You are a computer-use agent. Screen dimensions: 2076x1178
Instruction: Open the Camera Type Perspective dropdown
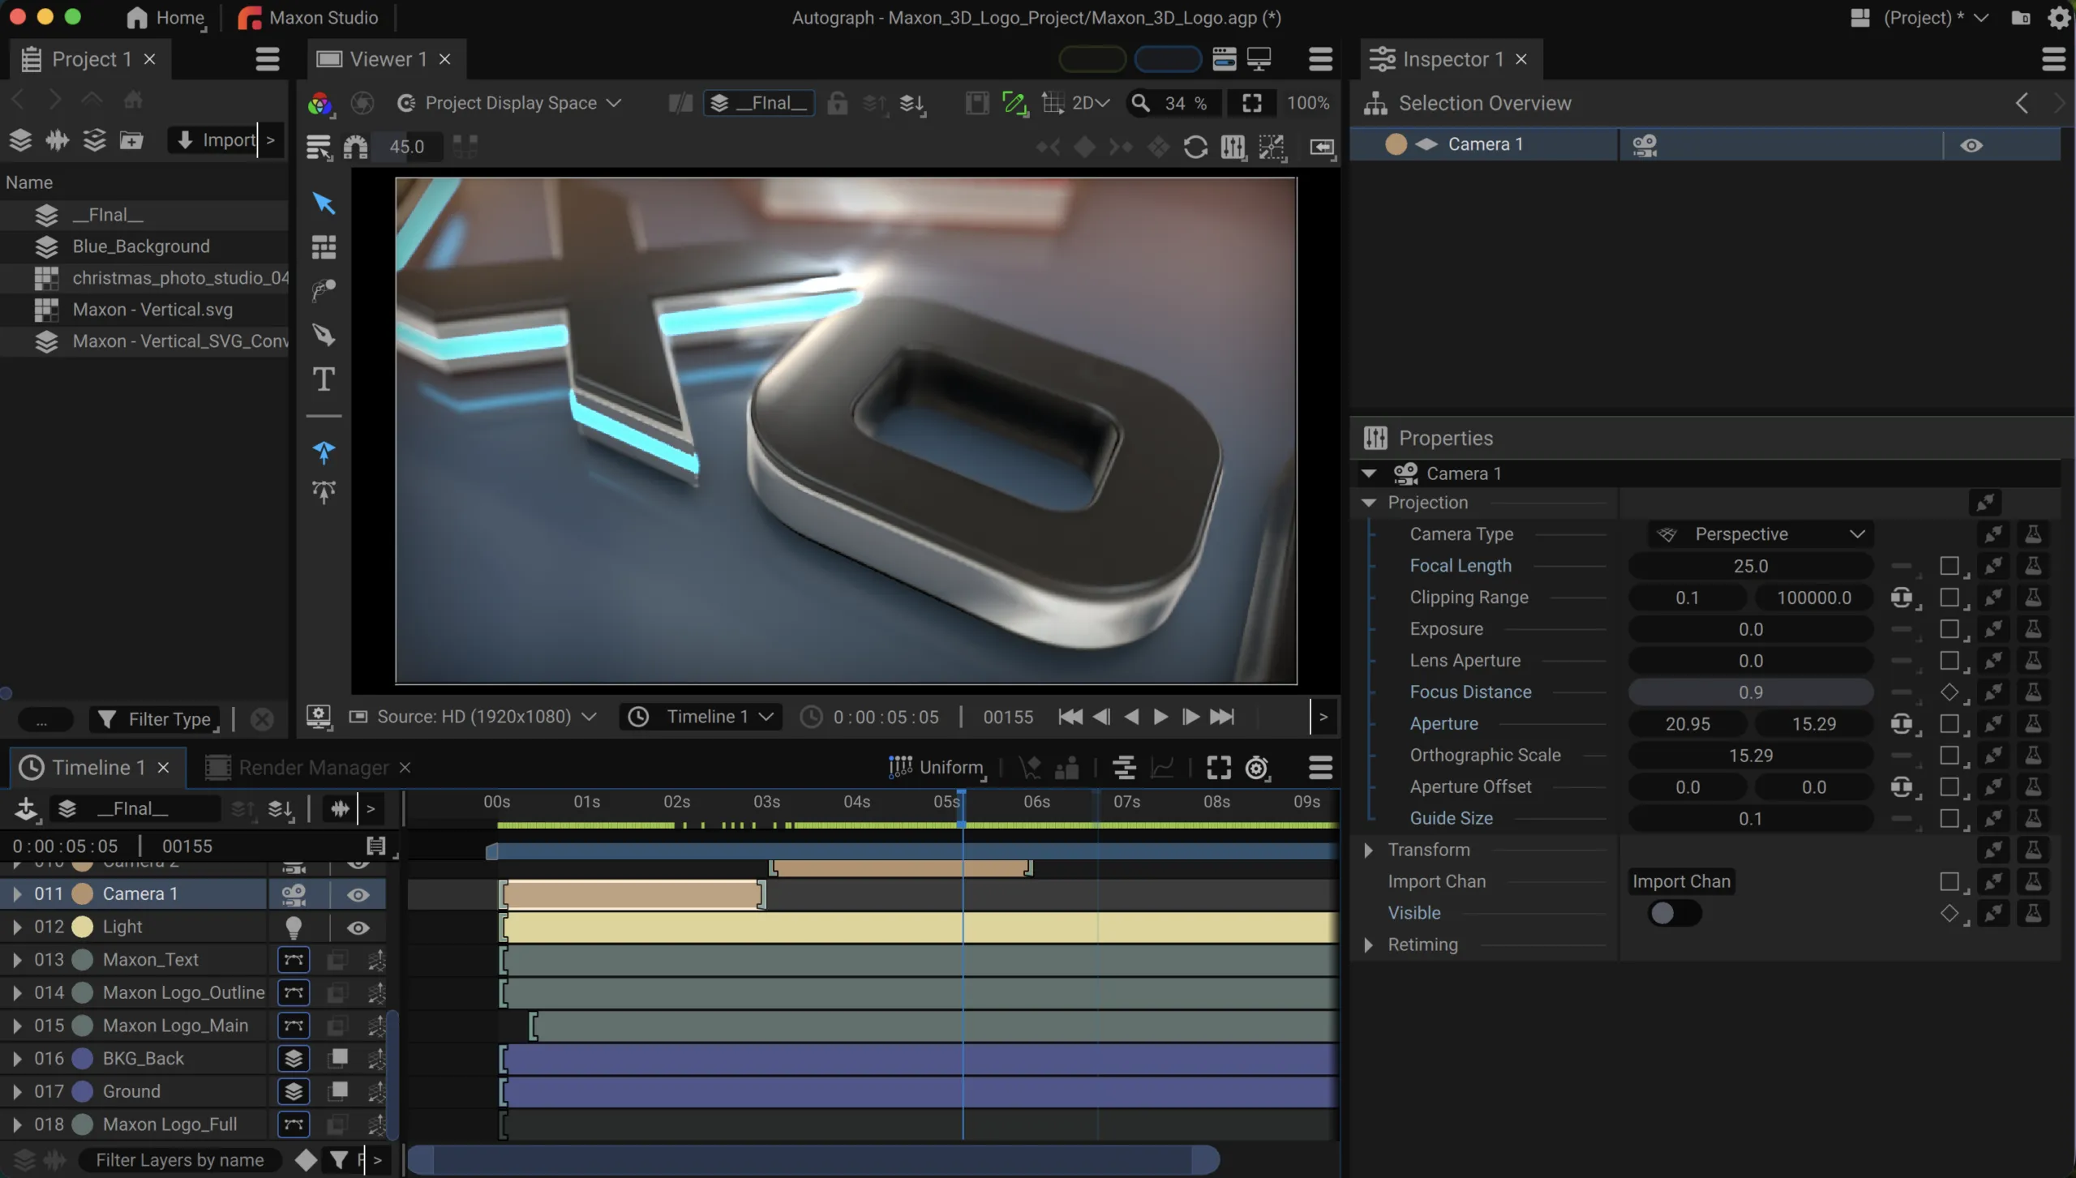(1761, 534)
